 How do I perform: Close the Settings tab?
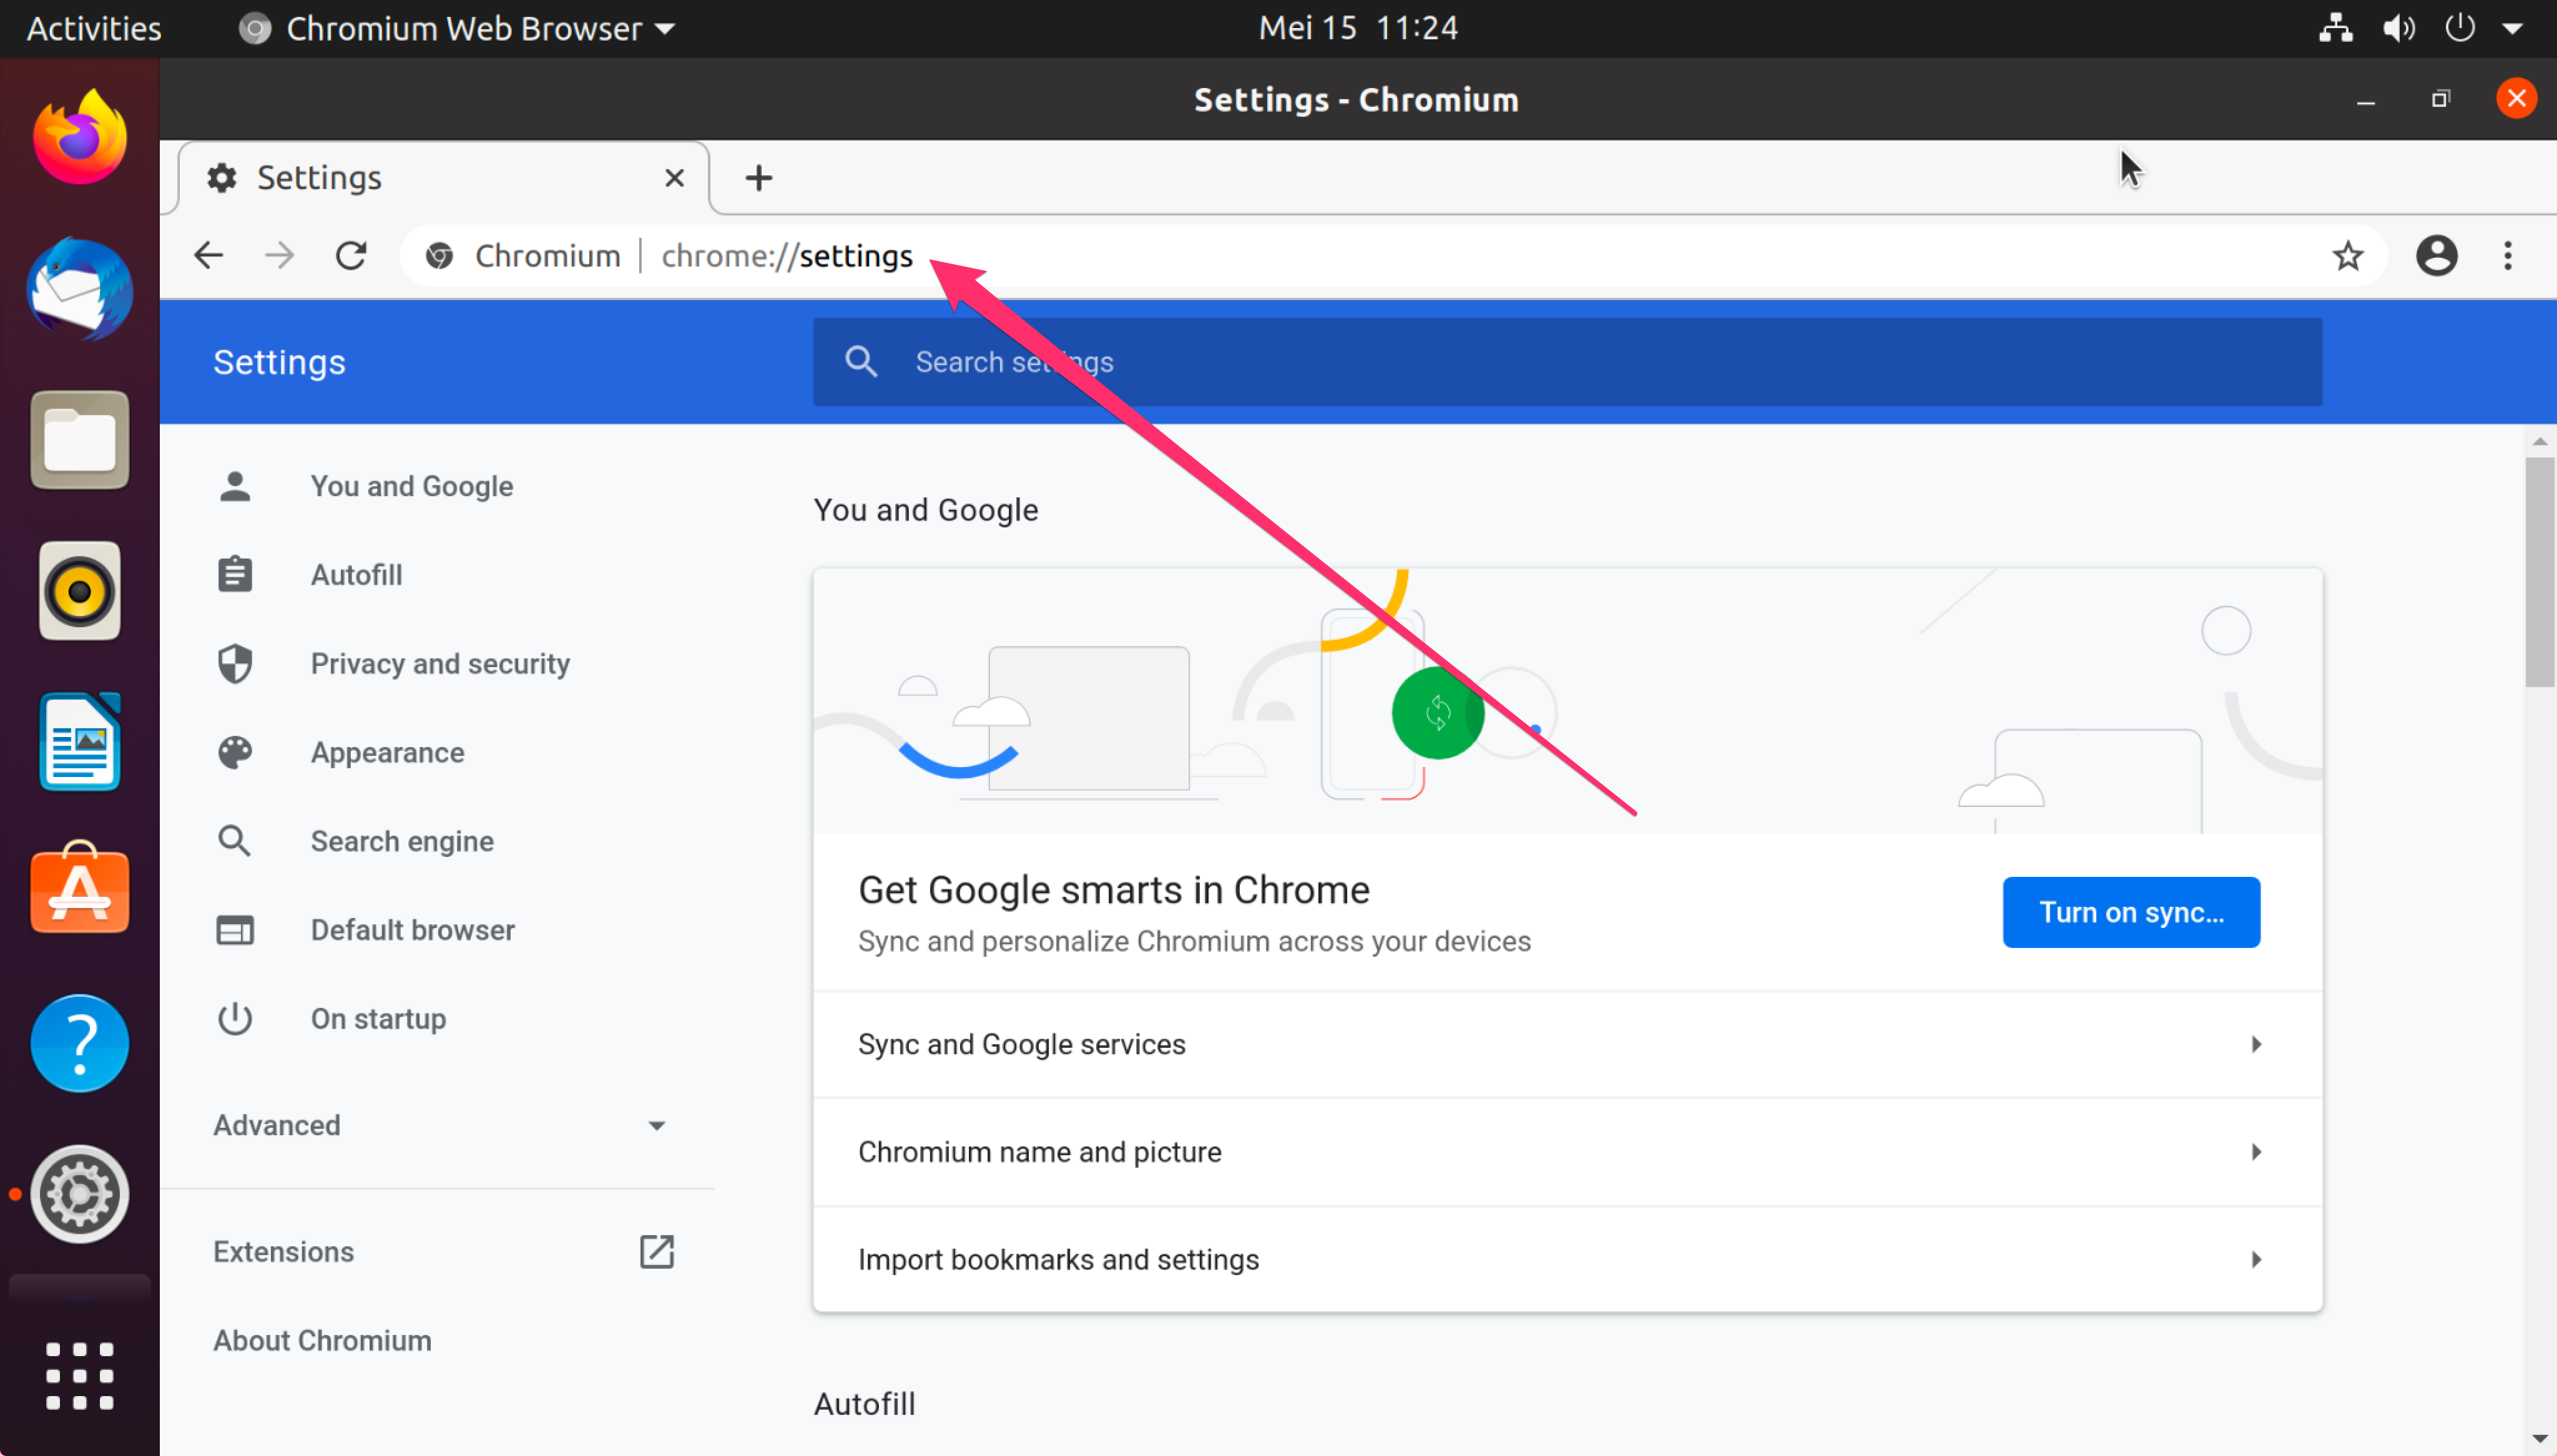click(674, 178)
